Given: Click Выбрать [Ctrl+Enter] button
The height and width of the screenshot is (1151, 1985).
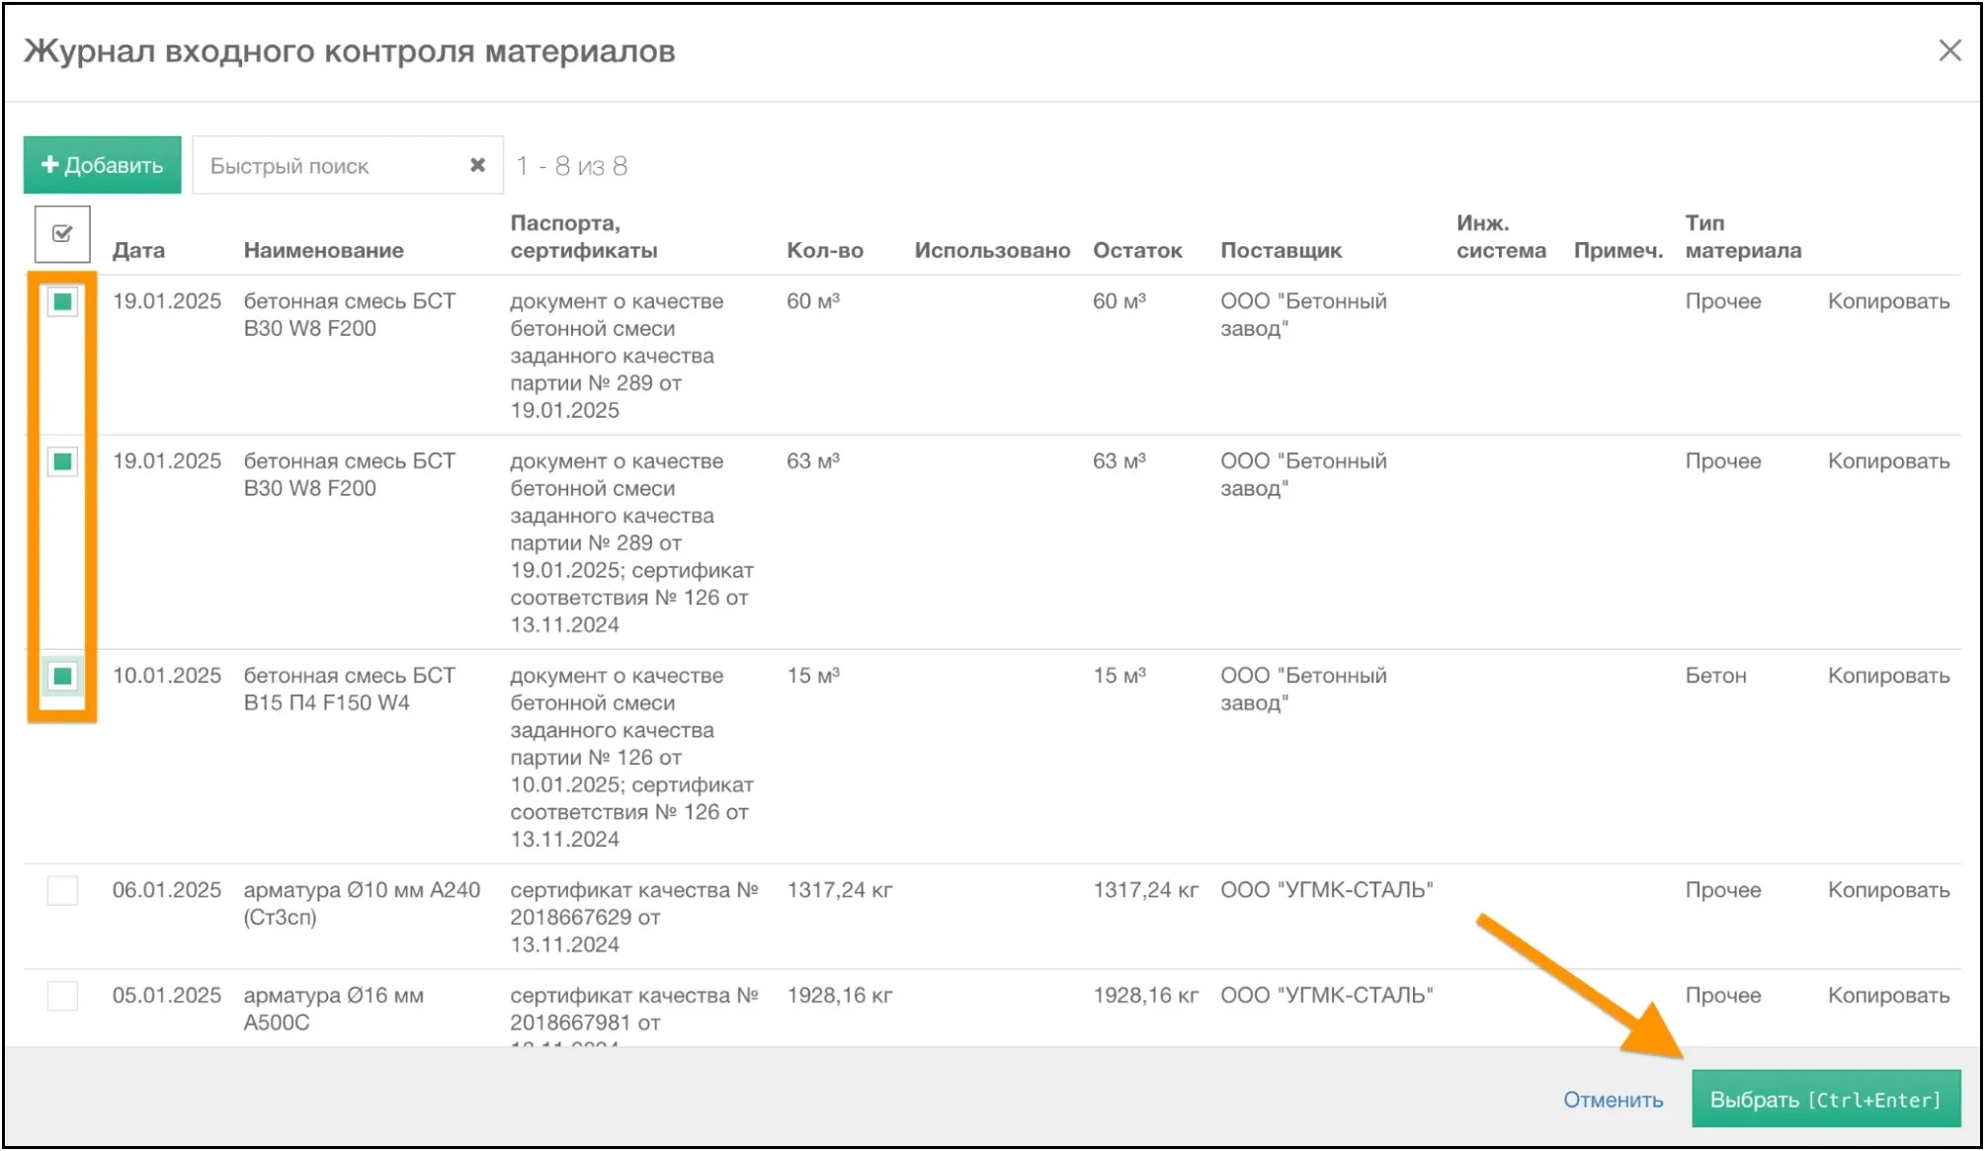Looking at the screenshot, I should 1825,1099.
